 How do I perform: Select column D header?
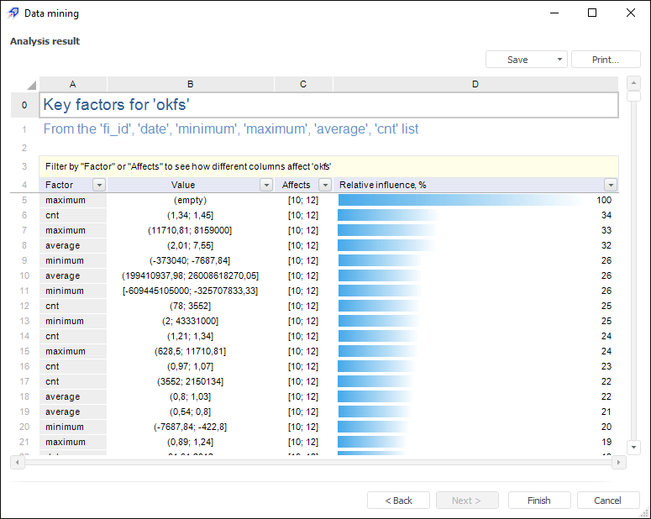pyautogui.click(x=475, y=84)
